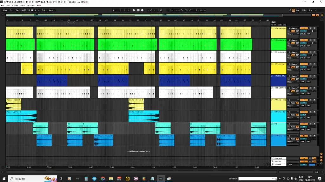Toggle MIDI Map Mode switch
Viewport: 325px width, 182px height.
point(304,10)
